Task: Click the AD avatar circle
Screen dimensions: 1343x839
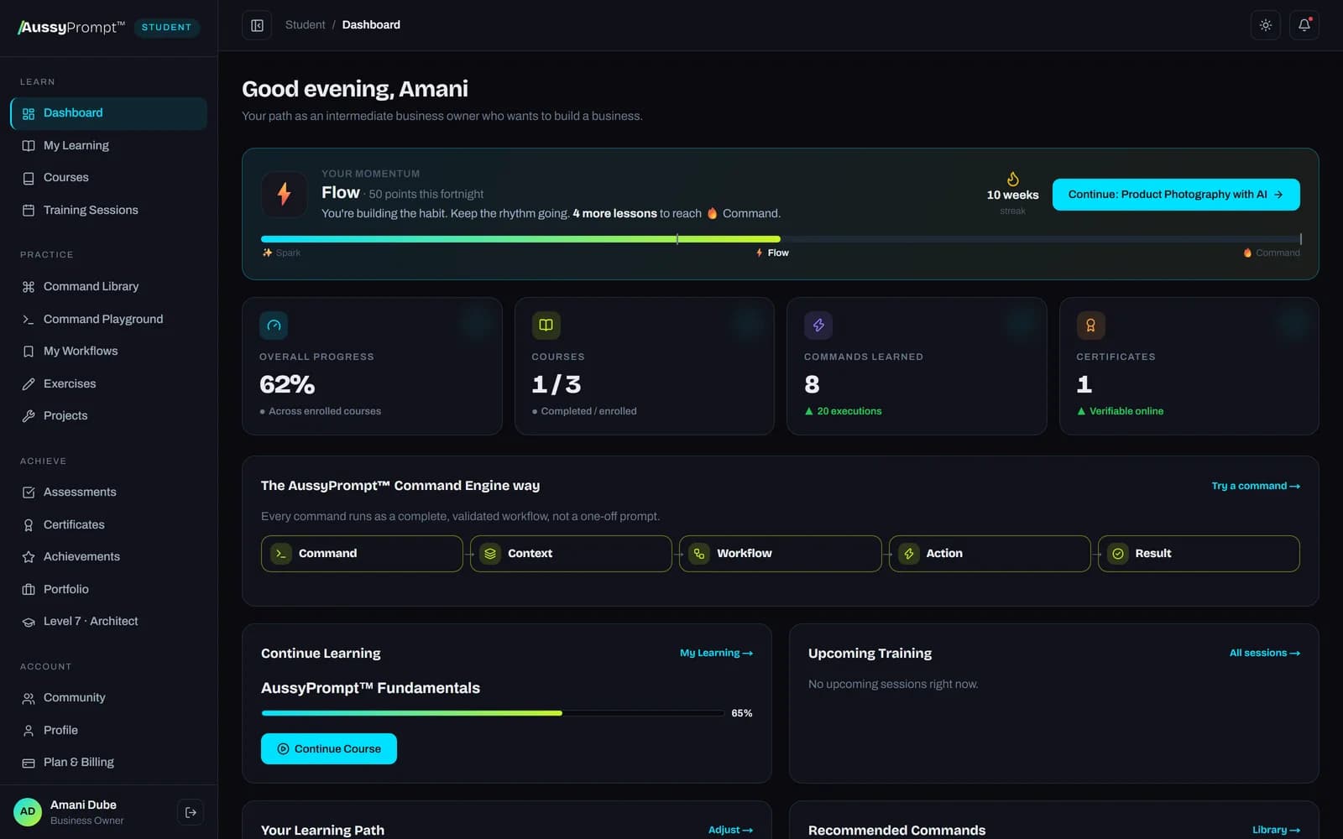Action: point(28,812)
